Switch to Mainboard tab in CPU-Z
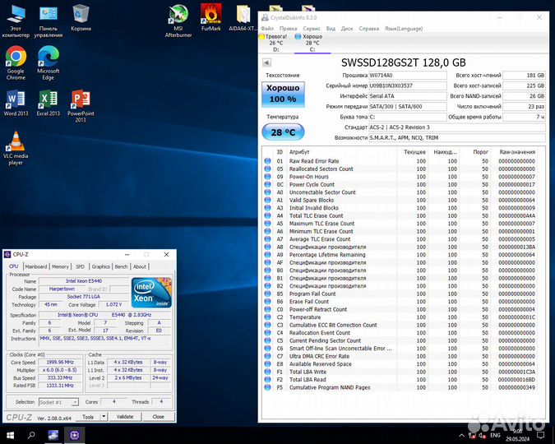555x444 pixels. coord(36,266)
